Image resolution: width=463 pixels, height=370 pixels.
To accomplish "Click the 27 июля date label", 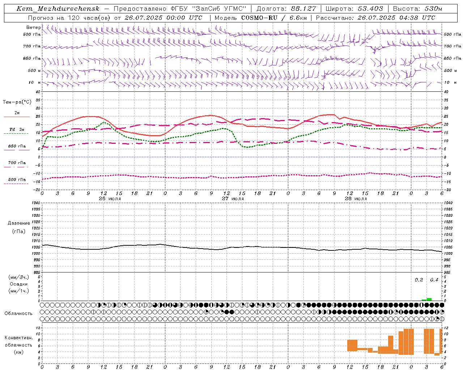I will [233, 199].
